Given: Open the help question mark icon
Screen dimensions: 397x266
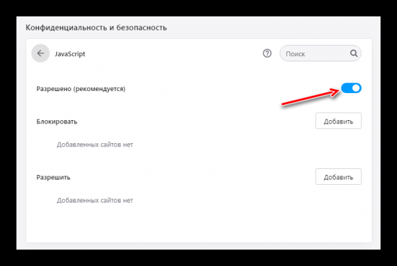Looking at the screenshot, I should (x=267, y=53).
